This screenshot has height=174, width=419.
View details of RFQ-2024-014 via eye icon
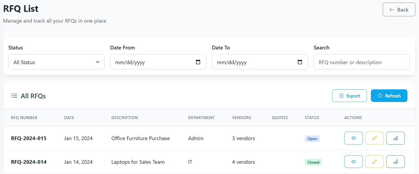[353, 162]
